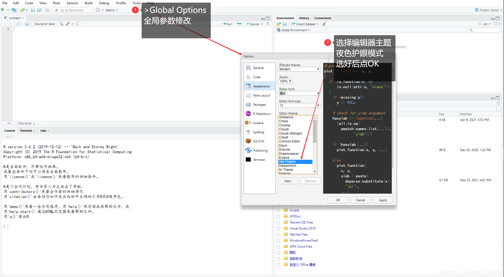
Task: Click Cancel in Options dialog
Action: (360, 200)
